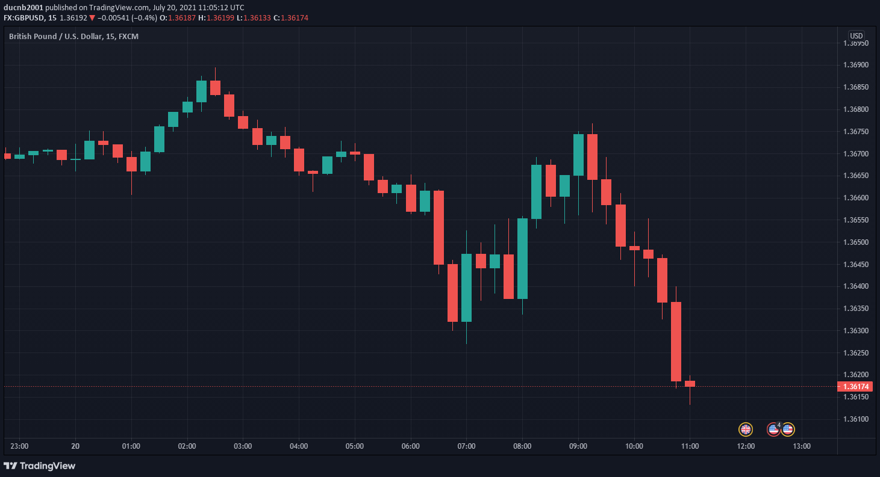Click the 09:00 time axis label
The height and width of the screenshot is (477, 880).
tap(578, 446)
